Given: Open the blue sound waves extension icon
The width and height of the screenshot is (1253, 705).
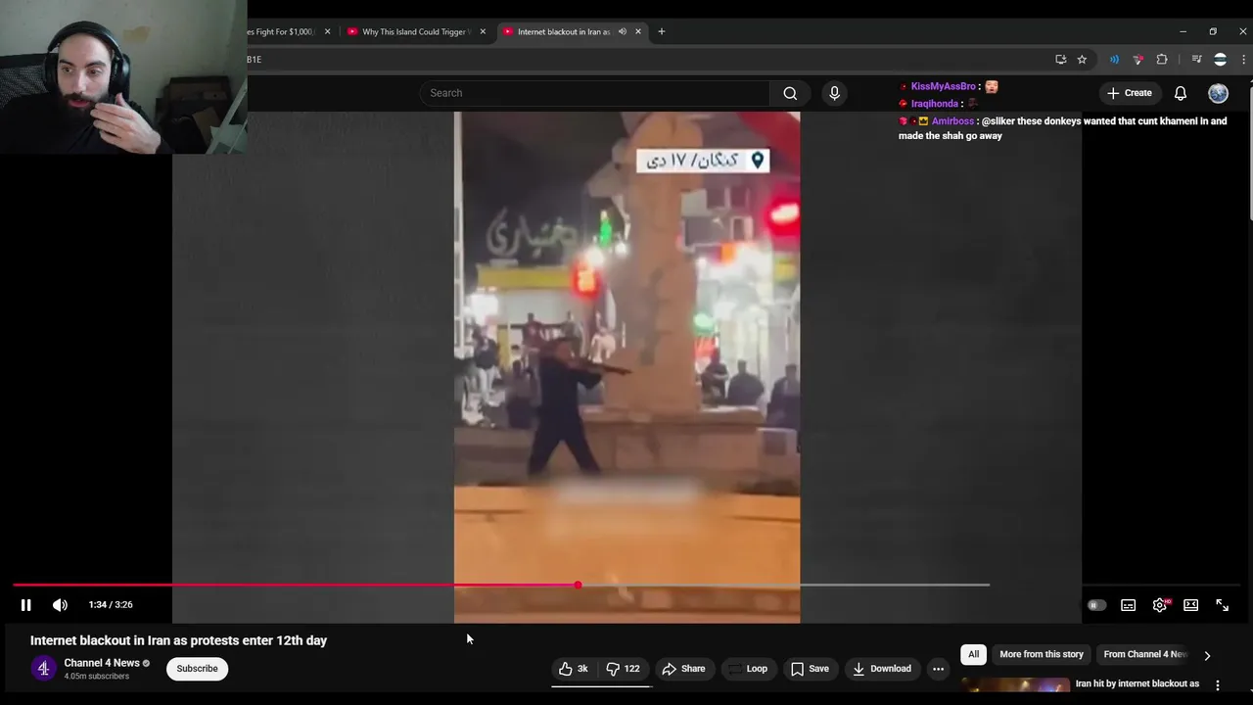Looking at the screenshot, I should pyautogui.click(x=1114, y=60).
